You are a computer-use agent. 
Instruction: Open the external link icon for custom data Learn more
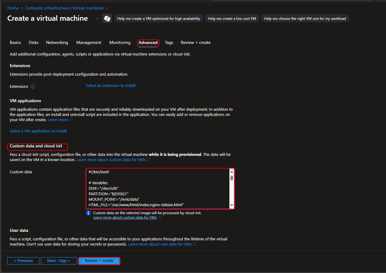tap(160, 217)
